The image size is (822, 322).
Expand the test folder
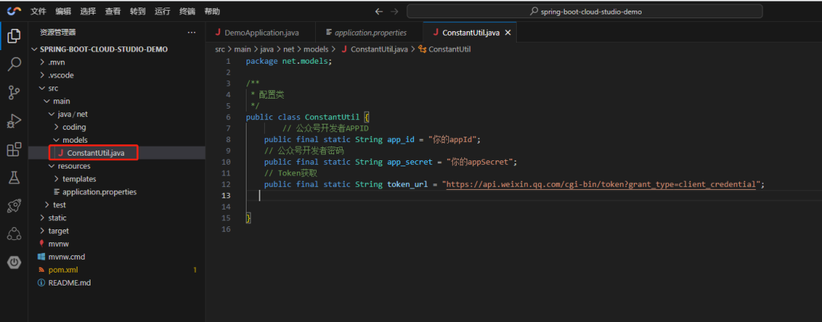tap(116, 205)
